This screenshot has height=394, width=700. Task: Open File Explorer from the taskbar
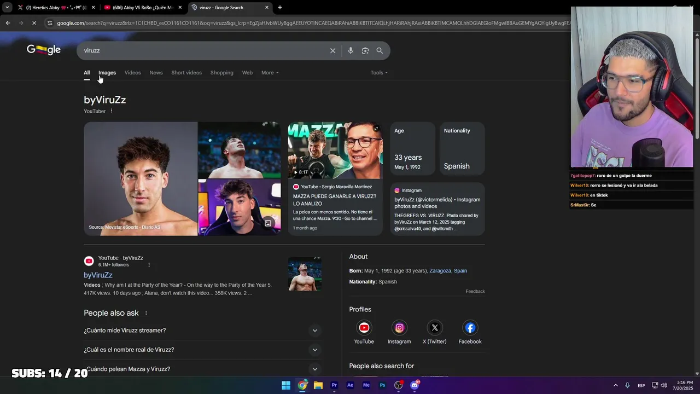click(x=318, y=385)
